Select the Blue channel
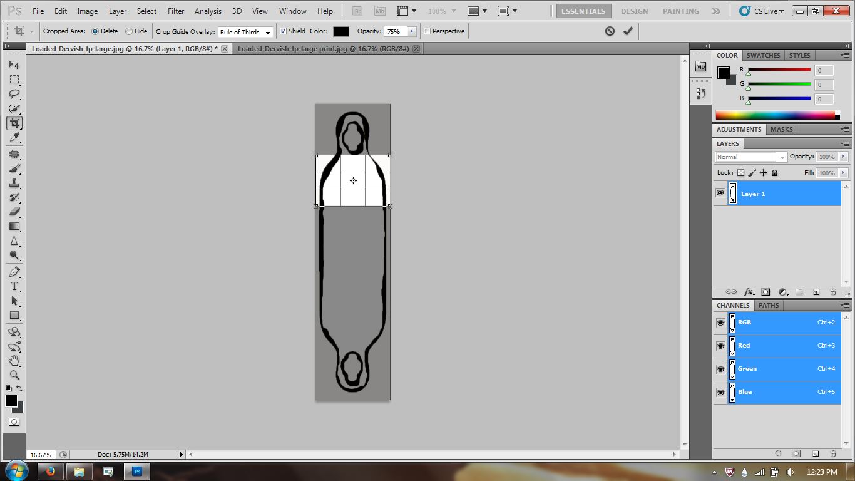The height and width of the screenshot is (481, 855). click(x=745, y=392)
